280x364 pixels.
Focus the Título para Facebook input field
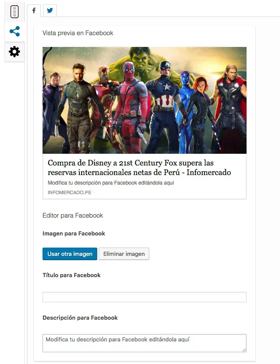tap(145, 297)
